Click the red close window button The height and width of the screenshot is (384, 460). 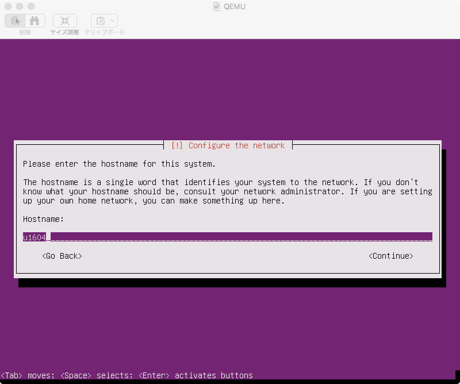(8, 6)
